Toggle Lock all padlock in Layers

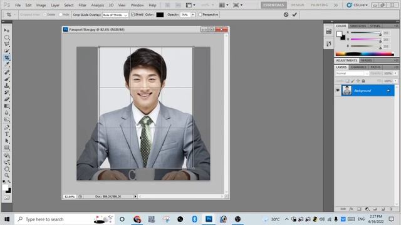[x=363, y=81]
